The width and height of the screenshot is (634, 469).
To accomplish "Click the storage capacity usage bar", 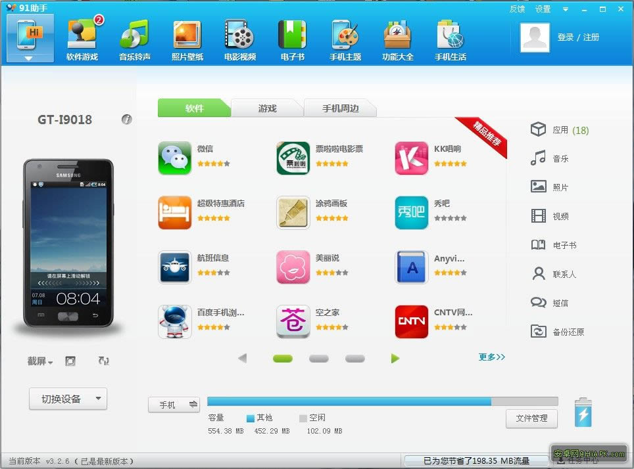I will click(x=383, y=401).
